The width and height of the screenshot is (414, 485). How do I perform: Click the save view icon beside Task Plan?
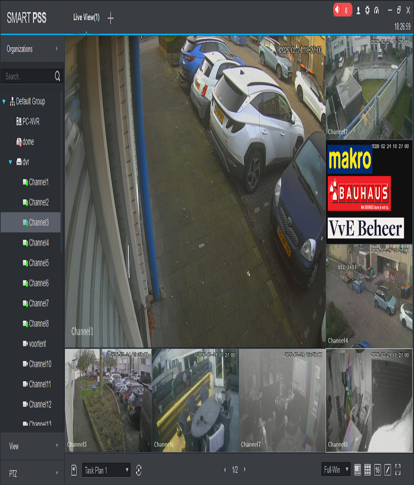click(x=74, y=470)
